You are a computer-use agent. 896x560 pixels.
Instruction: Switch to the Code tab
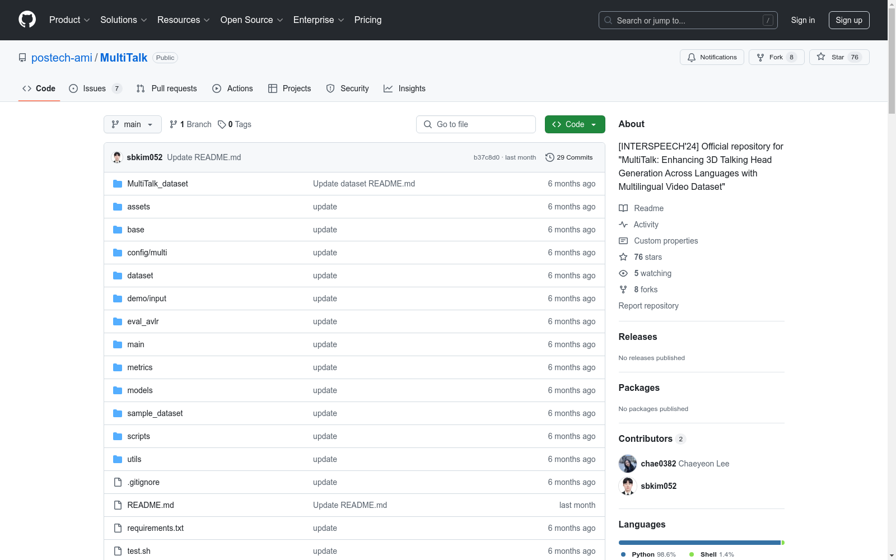click(39, 88)
